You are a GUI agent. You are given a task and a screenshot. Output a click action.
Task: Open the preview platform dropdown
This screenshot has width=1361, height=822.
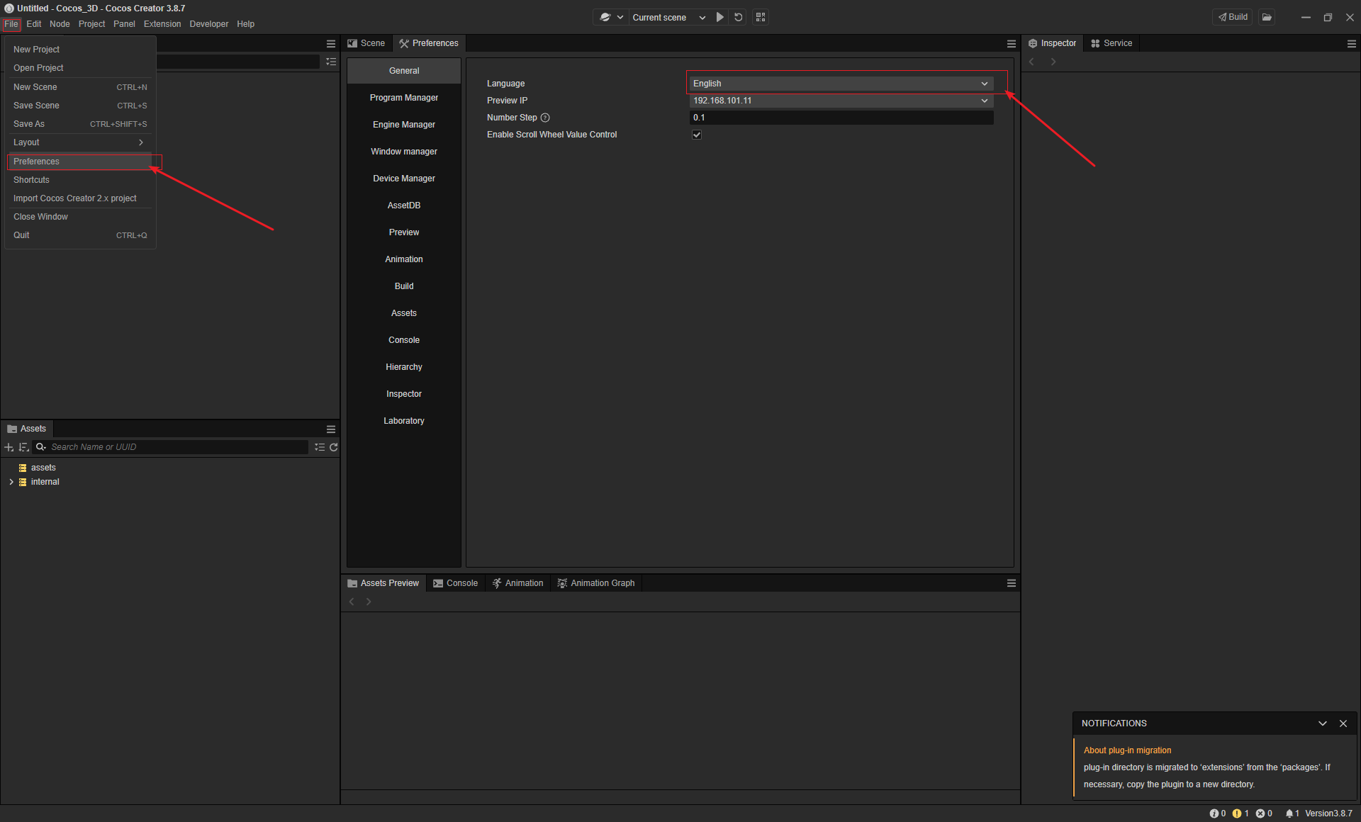coord(611,17)
